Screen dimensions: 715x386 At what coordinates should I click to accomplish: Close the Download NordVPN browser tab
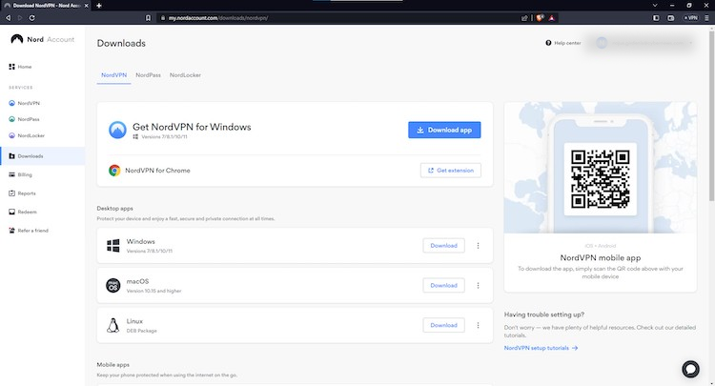(x=86, y=6)
